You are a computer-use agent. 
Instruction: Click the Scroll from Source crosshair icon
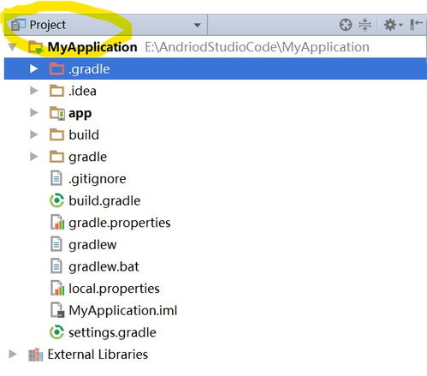(346, 25)
